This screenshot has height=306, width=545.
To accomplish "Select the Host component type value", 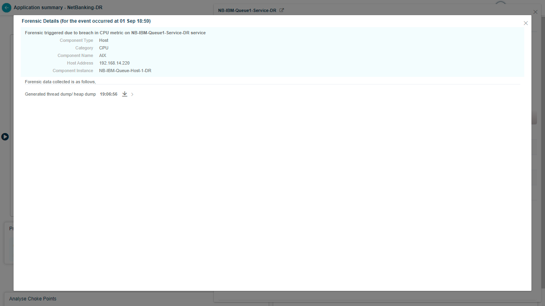I will tap(104, 40).
